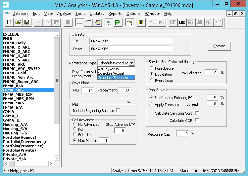Click the curved grid graph icon
248x176 pixels.
[x=209, y=22]
